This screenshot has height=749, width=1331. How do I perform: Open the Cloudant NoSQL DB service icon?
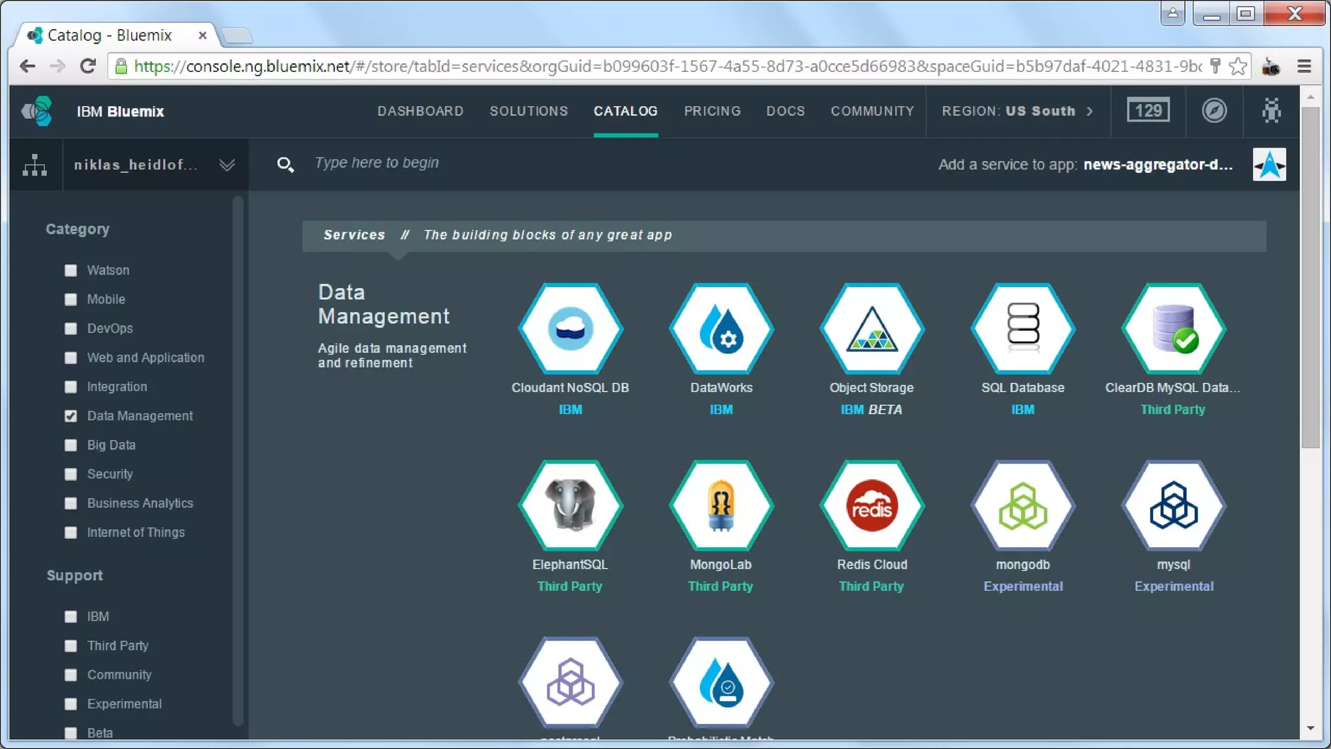(570, 328)
